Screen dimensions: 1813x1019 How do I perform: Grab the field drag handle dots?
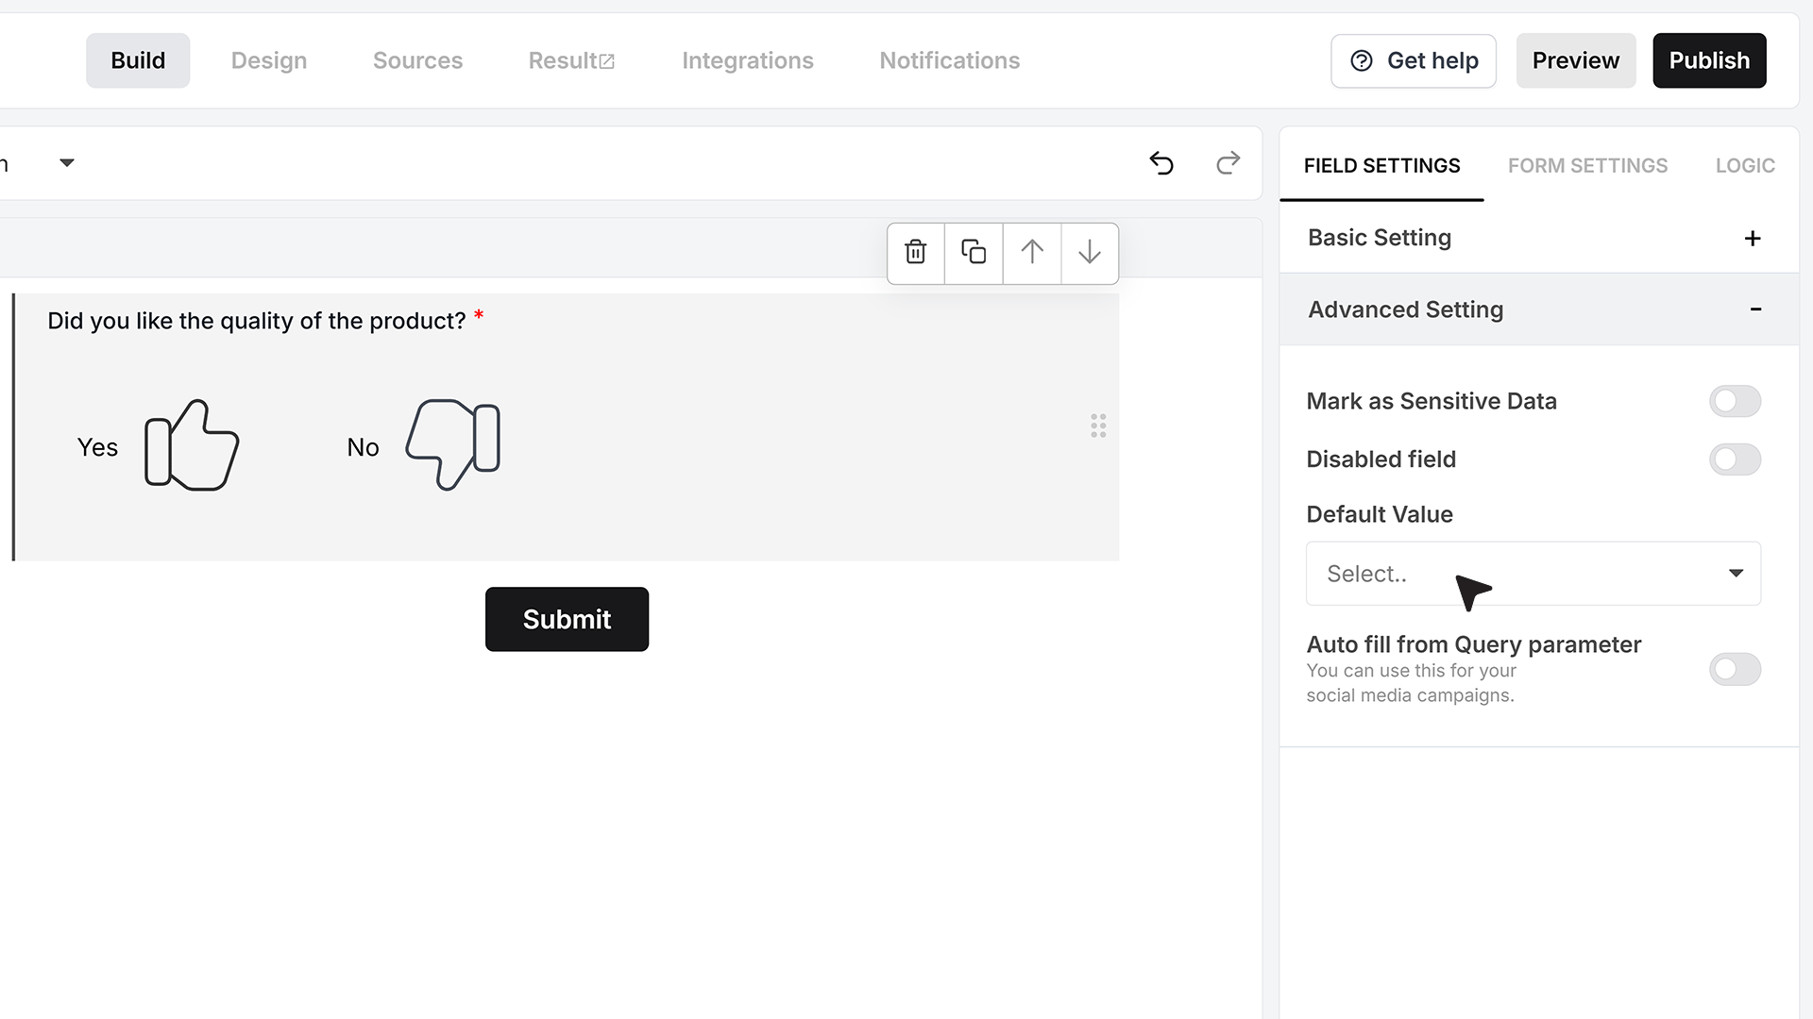pyautogui.click(x=1098, y=426)
